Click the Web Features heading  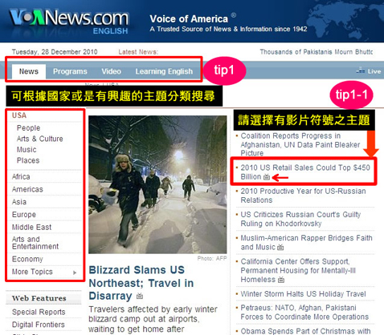click(x=39, y=298)
